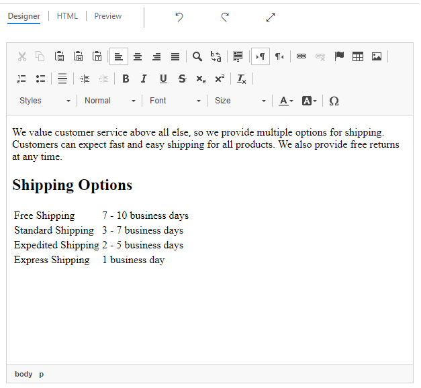The height and width of the screenshot is (388, 421).
Task: Insert a numbered list
Action: (x=21, y=79)
